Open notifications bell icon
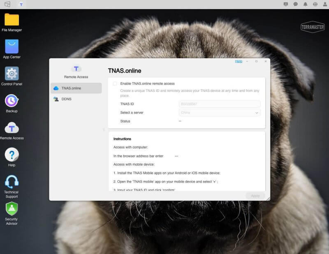Screen dimensions: 329x254 [x=305, y=4]
